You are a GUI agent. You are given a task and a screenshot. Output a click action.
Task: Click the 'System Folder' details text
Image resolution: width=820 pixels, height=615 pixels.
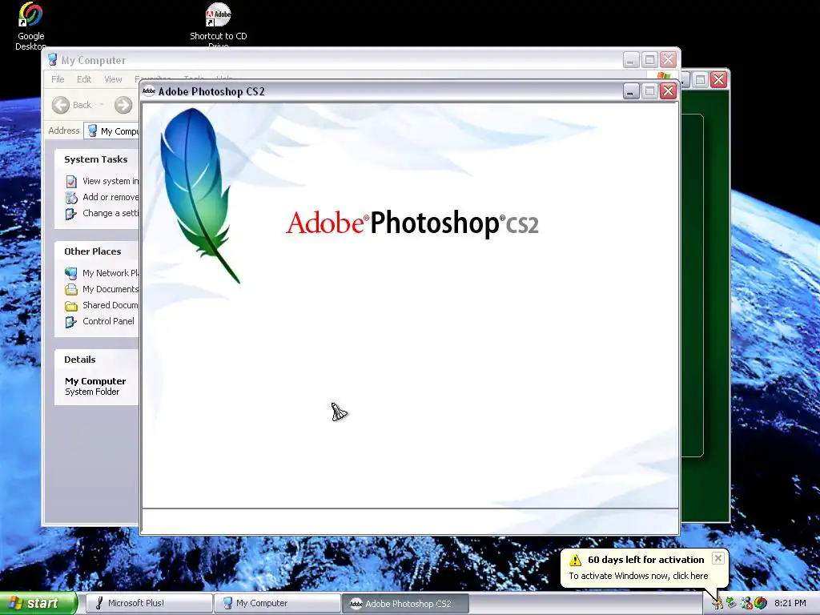coord(92,392)
